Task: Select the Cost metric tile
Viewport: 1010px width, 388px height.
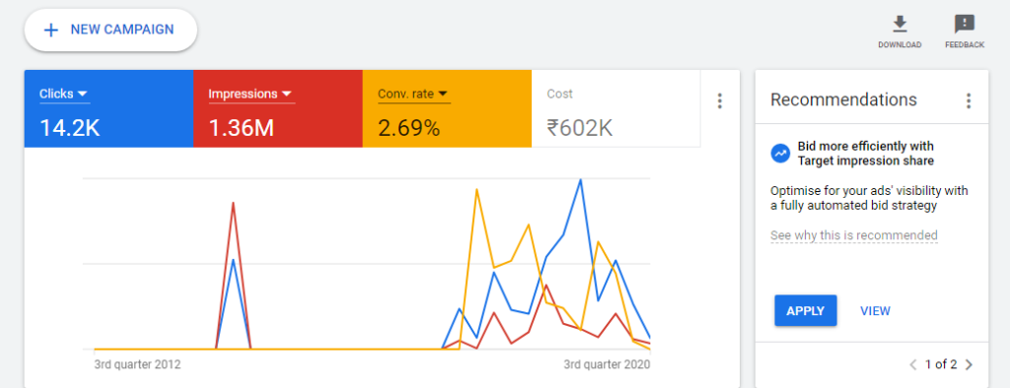Action: click(615, 108)
